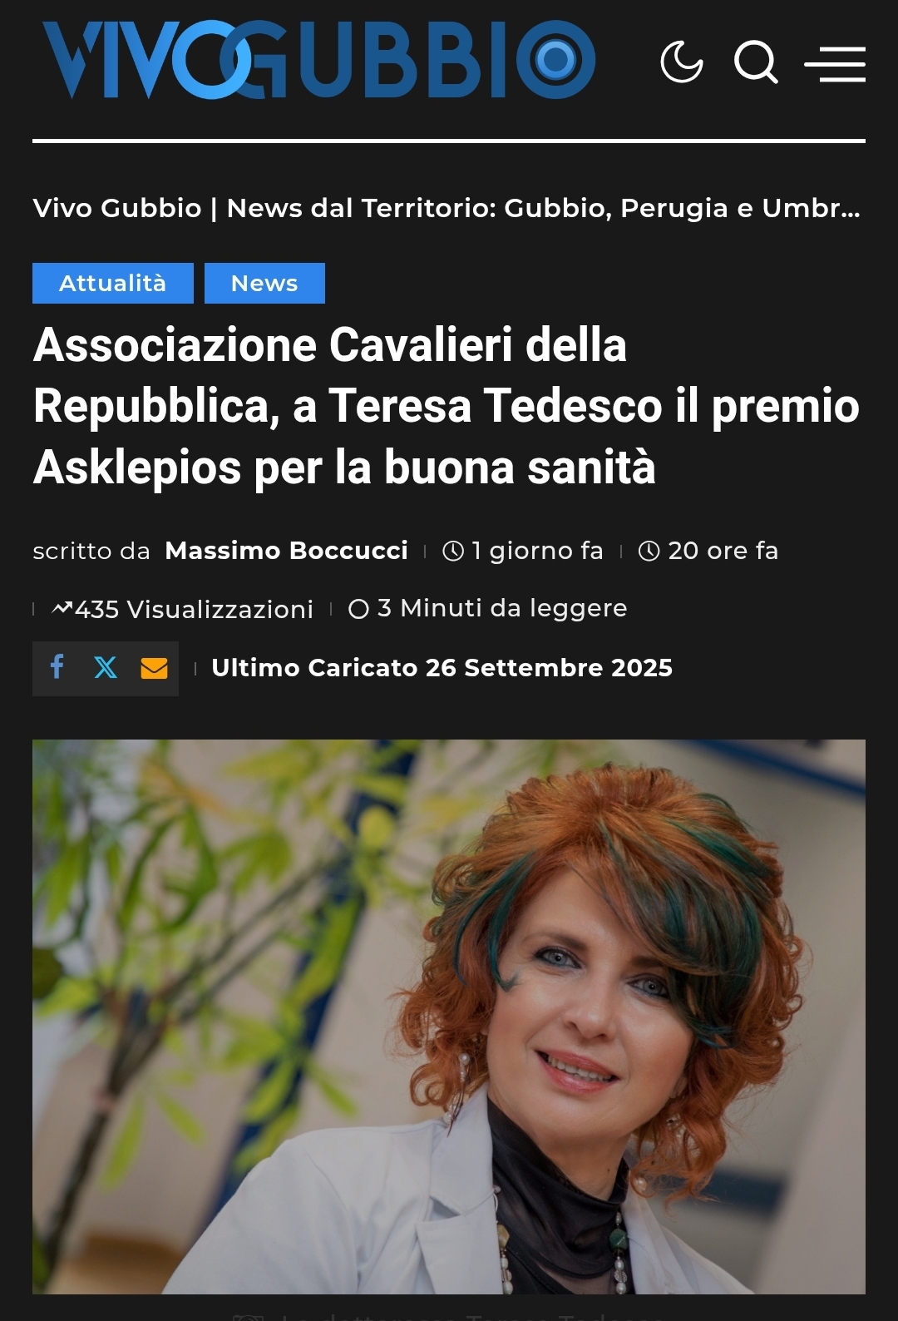The image size is (898, 1321).
Task: Click 'Ultimo Caricato 26 Settembre 2025' text
Action: (442, 668)
